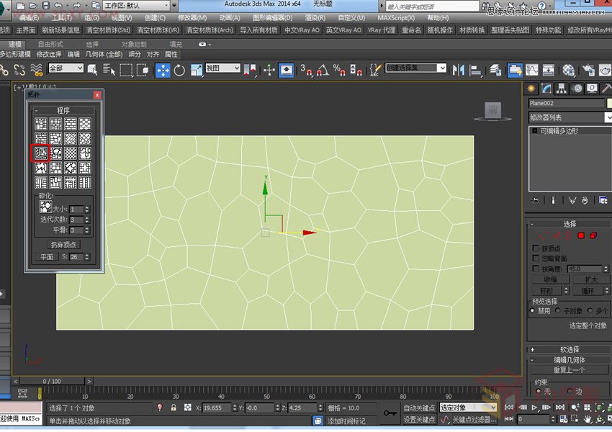Select the polygon sub-object level icon
The image size is (612, 432).
(x=580, y=235)
